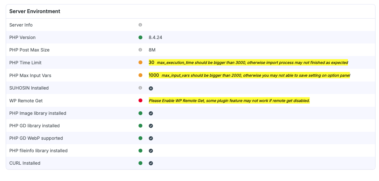
Task: Click the CURL Installed label
Action: [25, 163]
